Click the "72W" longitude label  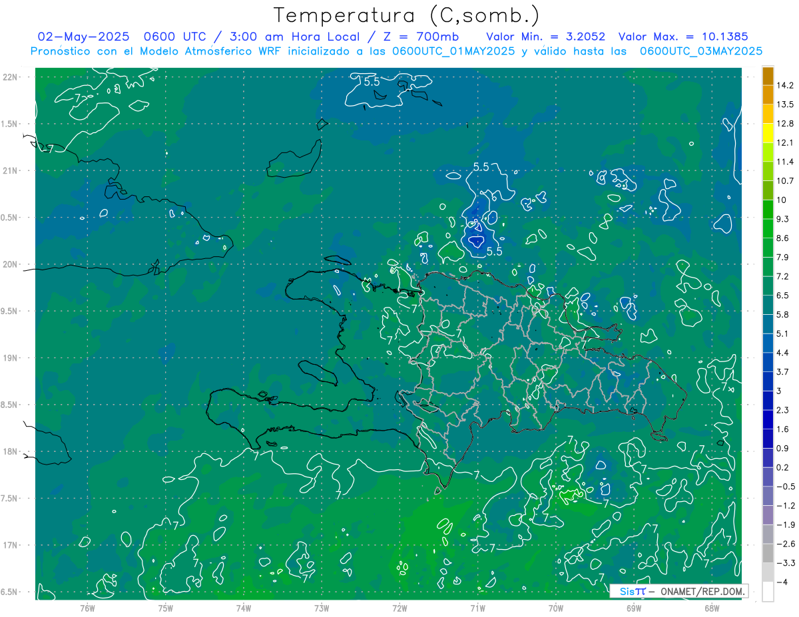point(400,608)
